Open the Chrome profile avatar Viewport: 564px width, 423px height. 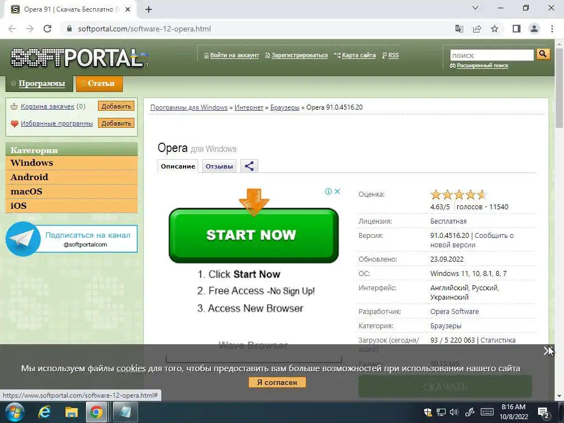point(534,29)
